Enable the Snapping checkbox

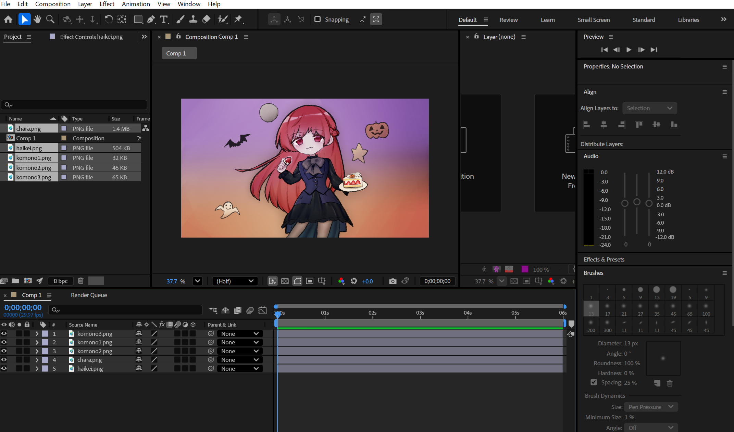pyautogui.click(x=318, y=20)
